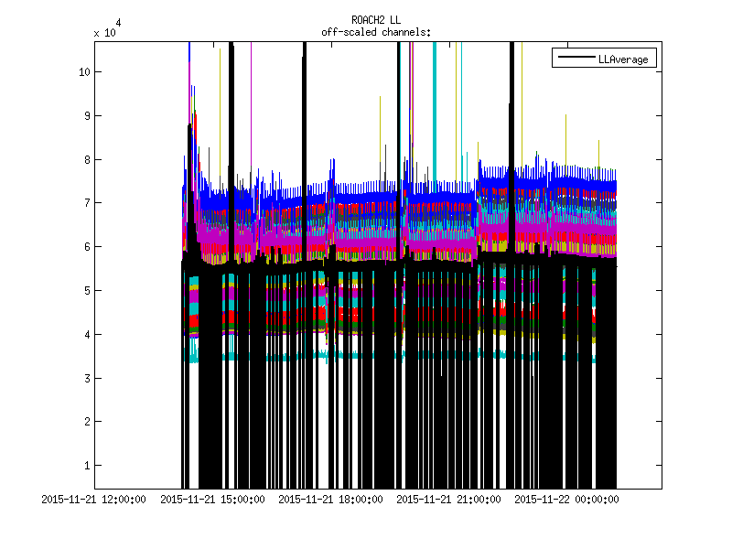Click the y-axis tick label 1
The height and width of the screenshot is (549, 732).
click(86, 466)
